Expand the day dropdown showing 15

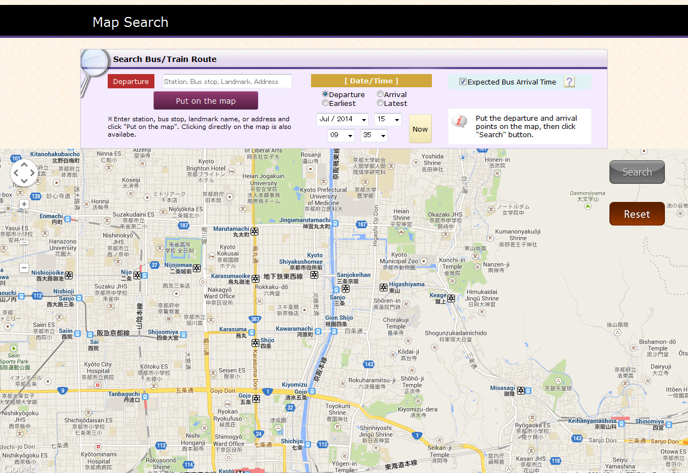[x=388, y=120]
